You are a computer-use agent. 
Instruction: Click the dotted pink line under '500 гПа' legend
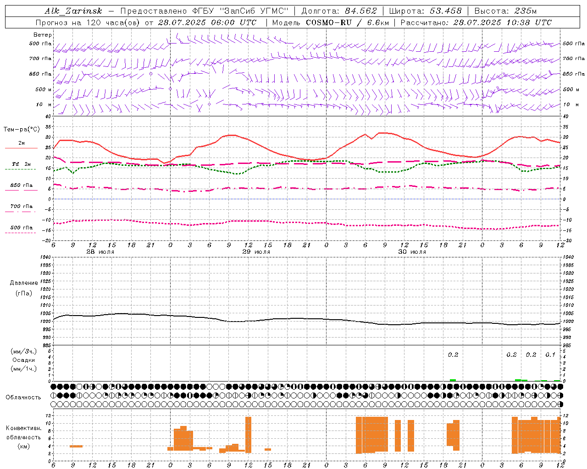coord(21,233)
